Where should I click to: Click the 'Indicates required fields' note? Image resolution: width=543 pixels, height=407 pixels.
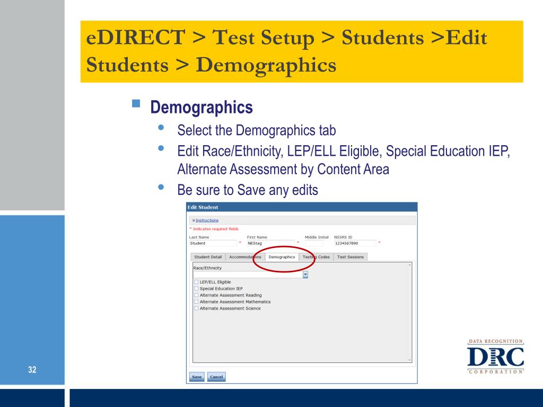214,229
